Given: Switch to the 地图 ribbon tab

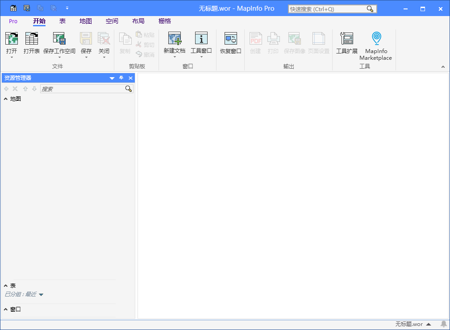Looking at the screenshot, I should pyautogui.click(x=86, y=21).
